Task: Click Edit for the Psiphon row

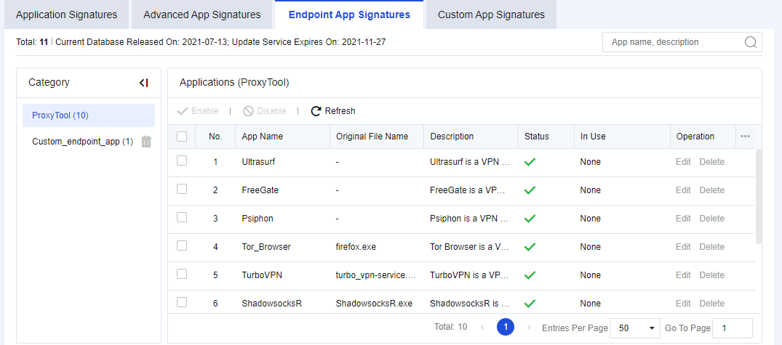Action: click(683, 219)
